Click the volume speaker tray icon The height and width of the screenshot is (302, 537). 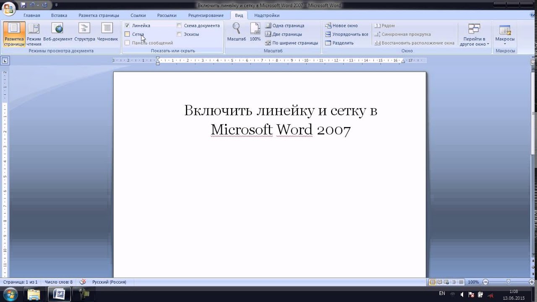point(461,294)
